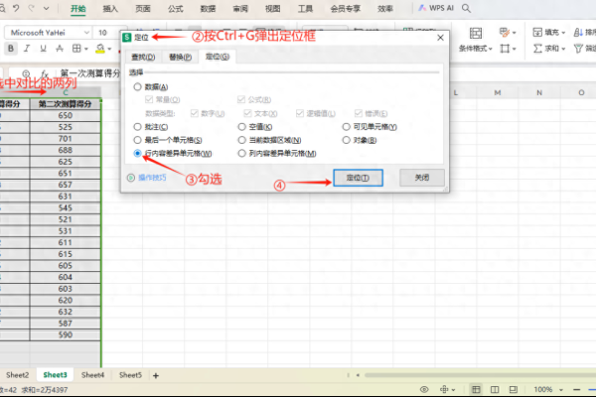
Task: Switch to the 数据 ribbon tab
Action: (208, 8)
